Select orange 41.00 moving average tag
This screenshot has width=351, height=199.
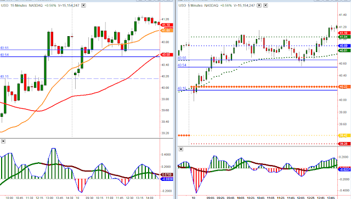(167, 30)
